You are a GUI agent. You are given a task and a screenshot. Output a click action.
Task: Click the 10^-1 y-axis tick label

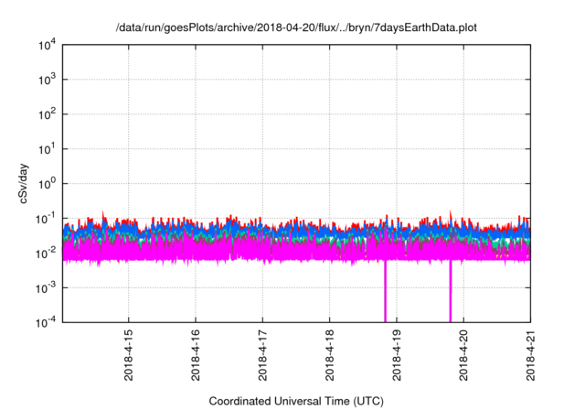(x=46, y=219)
